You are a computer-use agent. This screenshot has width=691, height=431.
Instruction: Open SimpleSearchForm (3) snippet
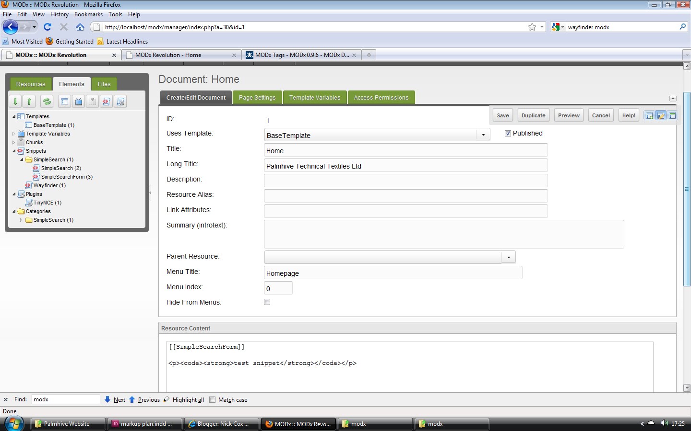click(x=67, y=177)
